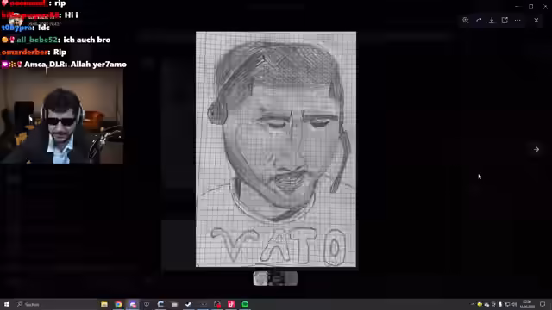Select the first thumbnail in the image strip
Screen dimensions: 552x310
point(260,279)
